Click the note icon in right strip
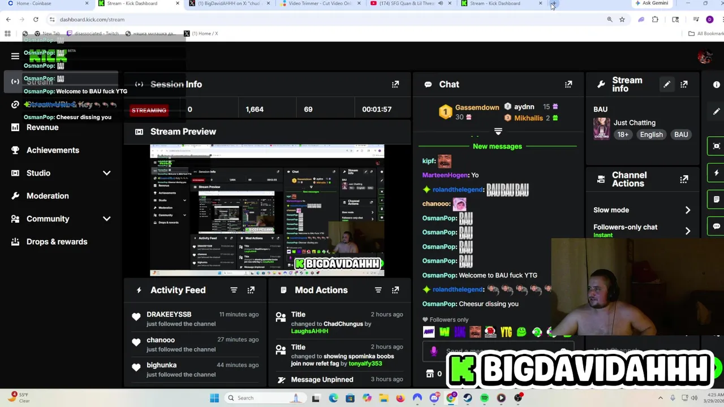This screenshot has height=407, width=724. 716,200
